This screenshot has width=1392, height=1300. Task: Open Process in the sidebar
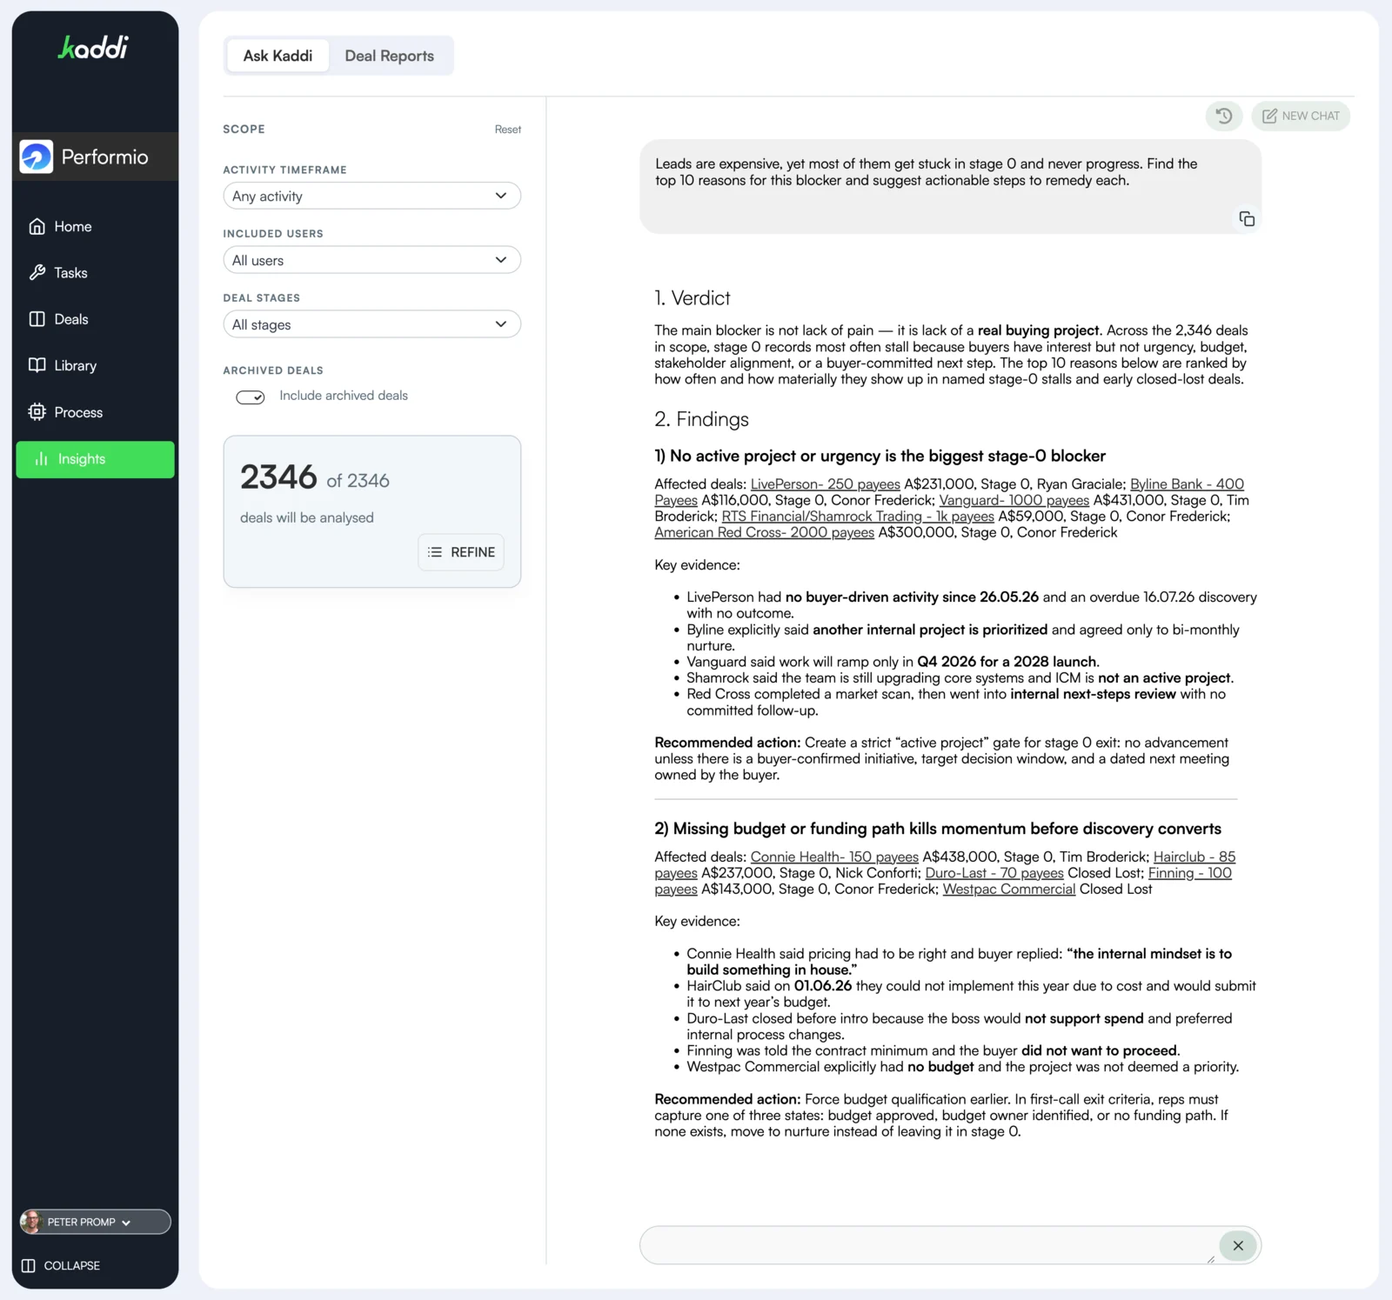pyautogui.click(x=95, y=412)
